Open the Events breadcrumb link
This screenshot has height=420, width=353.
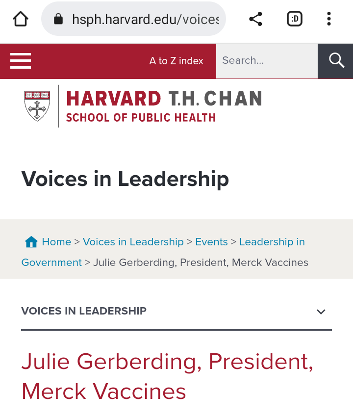point(211,242)
